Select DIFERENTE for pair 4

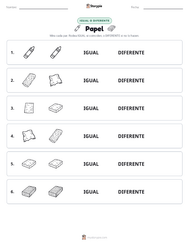[x=131, y=136]
